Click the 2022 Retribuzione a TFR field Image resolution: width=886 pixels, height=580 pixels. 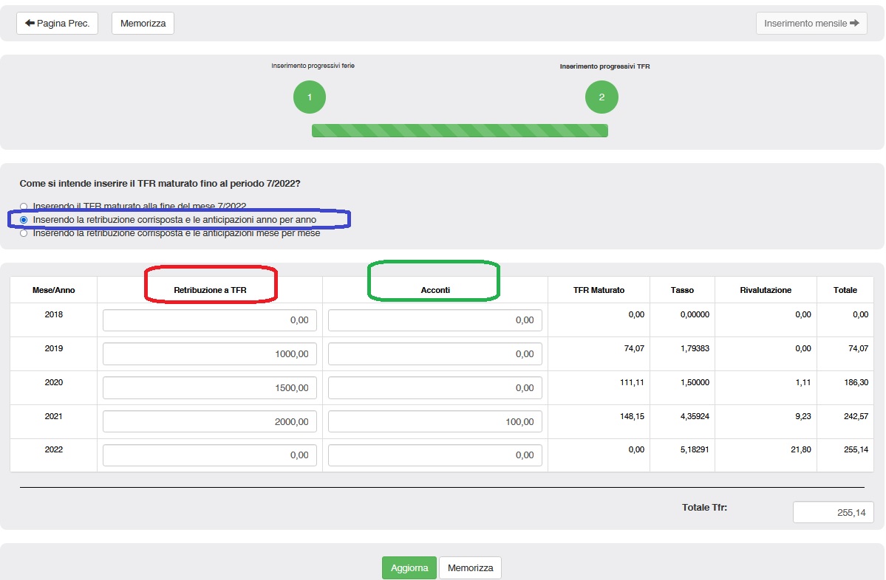point(210,455)
